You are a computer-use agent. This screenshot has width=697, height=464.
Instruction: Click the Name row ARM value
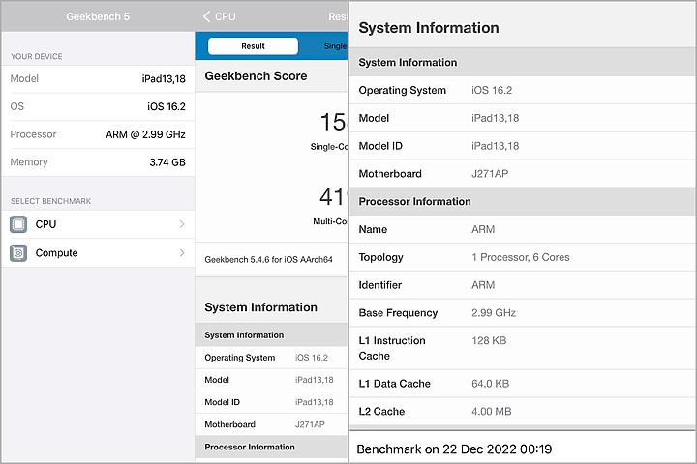pos(483,229)
